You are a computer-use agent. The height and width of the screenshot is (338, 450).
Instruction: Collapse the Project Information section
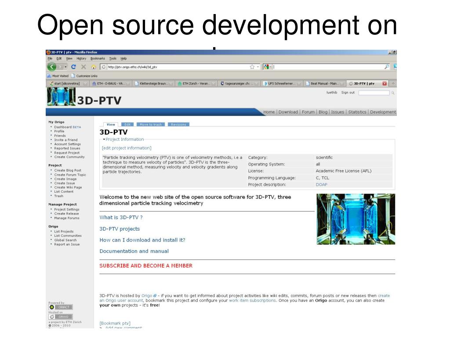click(104, 140)
